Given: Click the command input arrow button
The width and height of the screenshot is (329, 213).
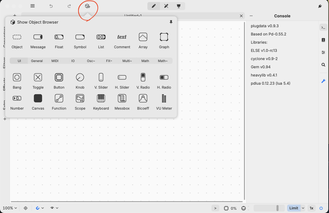Looking at the screenshot, I should (215, 208).
